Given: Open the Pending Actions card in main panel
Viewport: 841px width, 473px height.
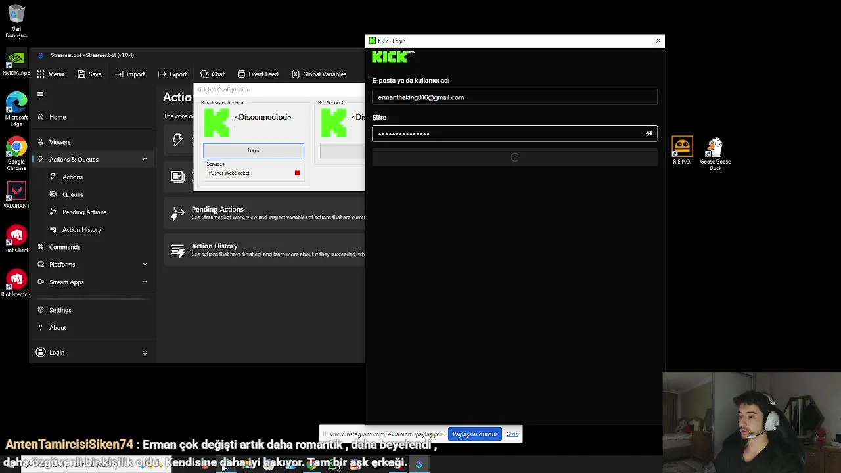Looking at the screenshot, I should pos(264,213).
